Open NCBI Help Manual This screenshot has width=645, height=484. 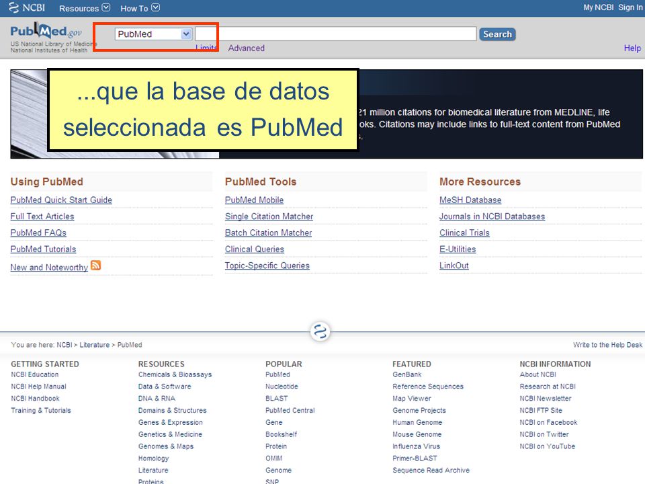pyautogui.click(x=39, y=387)
